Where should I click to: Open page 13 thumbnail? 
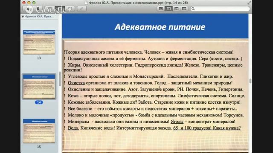(39, 42)
